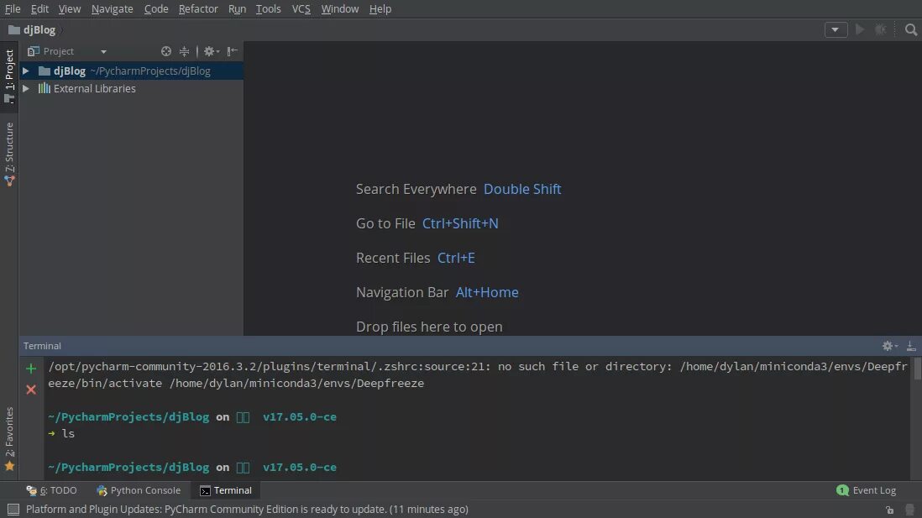The image size is (922, 518).
Task: Open the Tools menu
Action: coord(268,9)
